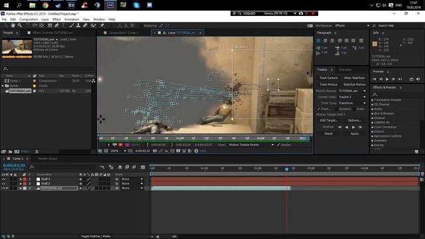This screenshot has width=425, height=239.
Task: Select the Type text tool
Action: [63, 25]
